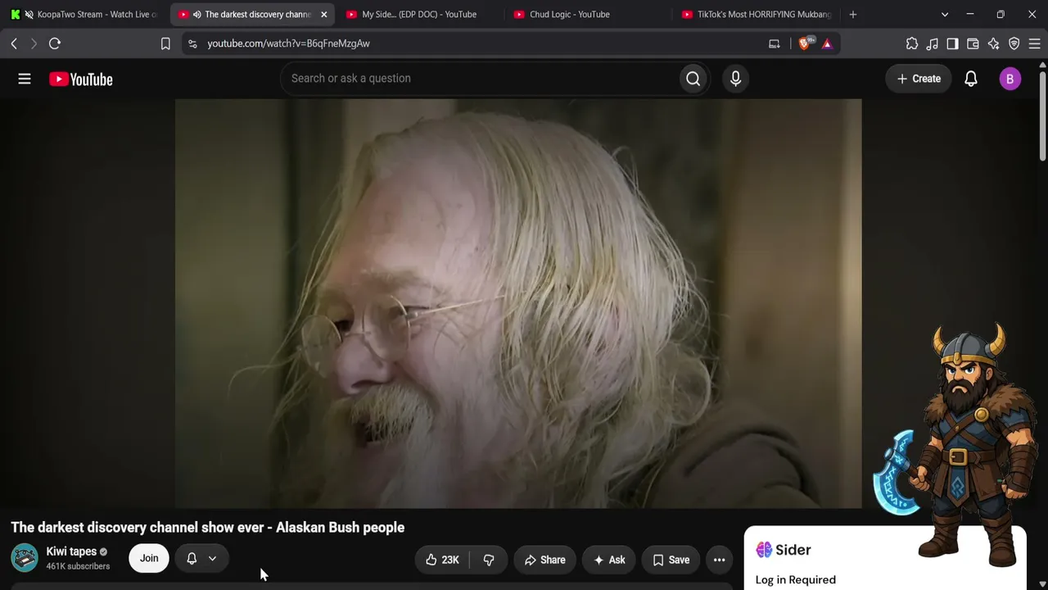Open the Brave Rewards triangle icon
1048x590 pixels.
click(x=827, y=43)
